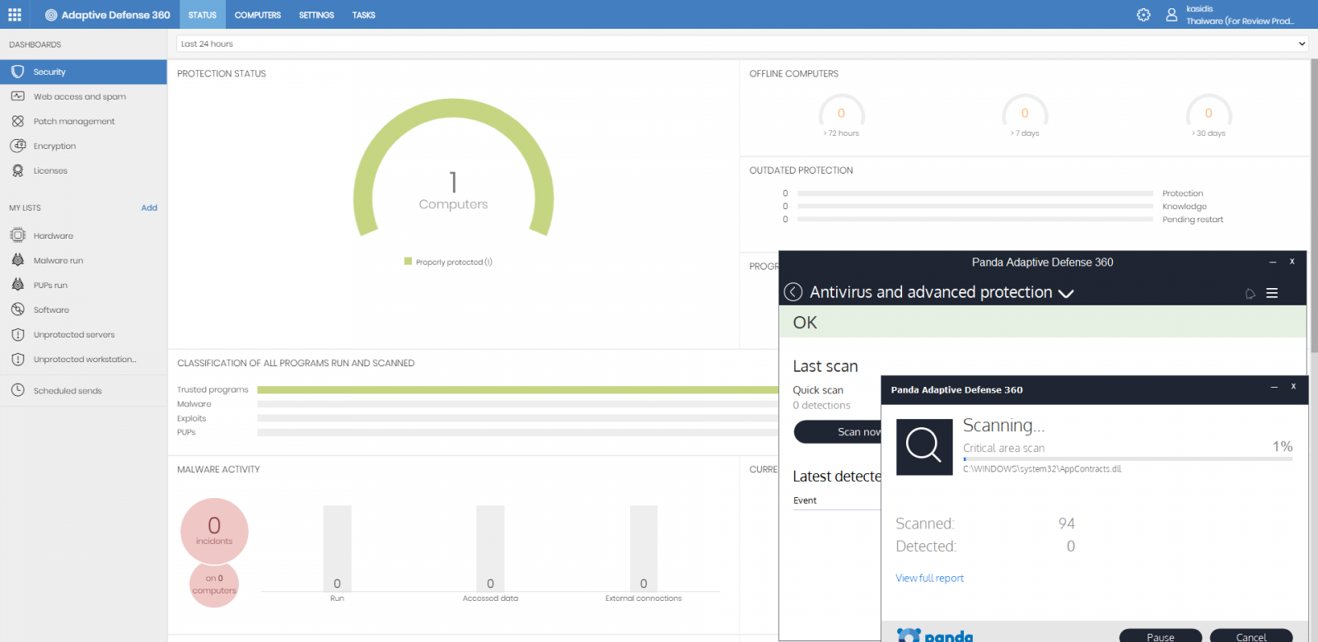Click the External connections zero bar
The width and height of the screenshot is (1318, 642).
[643, 548]
